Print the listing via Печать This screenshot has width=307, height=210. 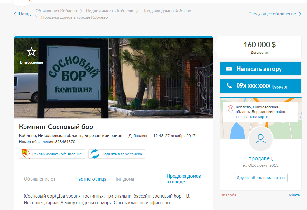pos(293,195)
